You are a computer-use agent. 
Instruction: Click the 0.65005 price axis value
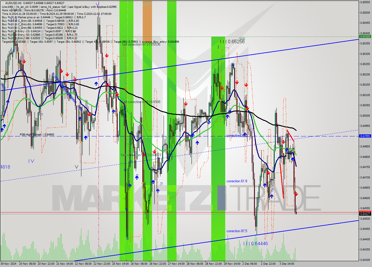[x=366, y=116]
